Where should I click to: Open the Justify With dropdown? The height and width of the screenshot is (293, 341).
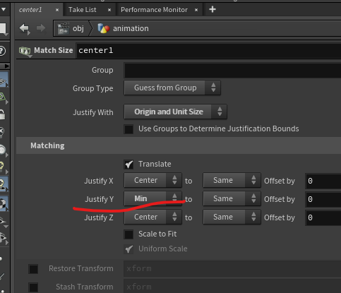175,112
